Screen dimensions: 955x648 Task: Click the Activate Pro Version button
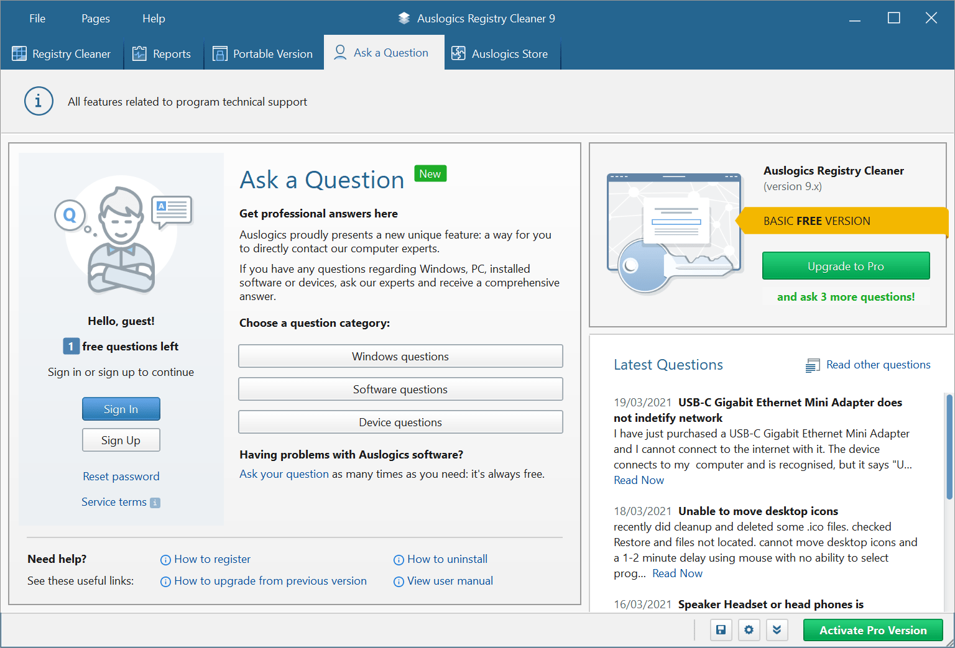(873, 630)
